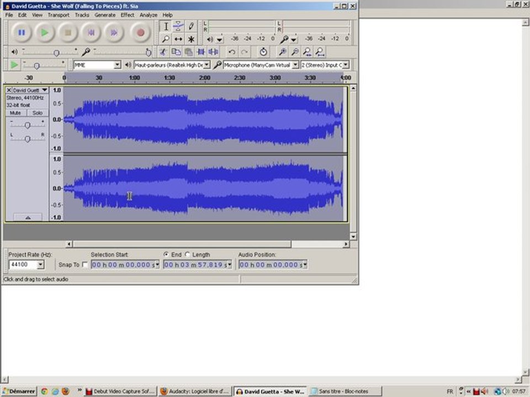This screenshot has width=530, height=397.
Task: Collapse the track with the bottom triangle
Action: tap(28, 217)
